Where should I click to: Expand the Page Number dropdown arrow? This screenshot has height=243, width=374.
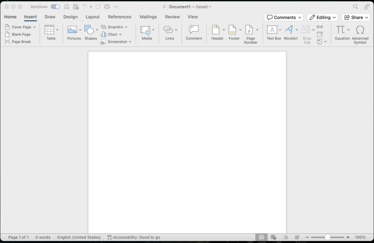click(257, 30)
